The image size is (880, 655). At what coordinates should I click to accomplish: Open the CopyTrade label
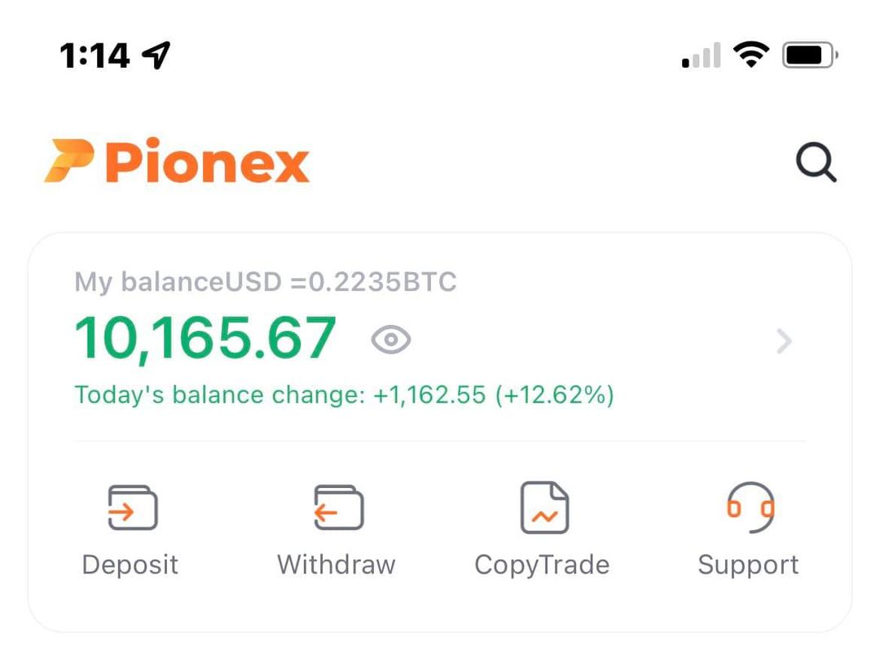542,565
